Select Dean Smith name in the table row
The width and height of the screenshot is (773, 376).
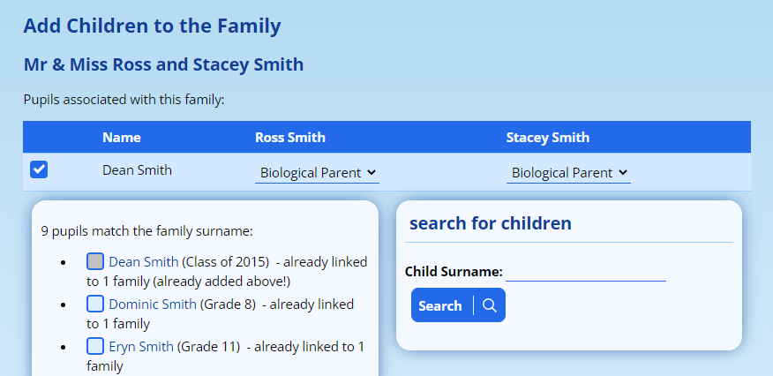point(137,170)
